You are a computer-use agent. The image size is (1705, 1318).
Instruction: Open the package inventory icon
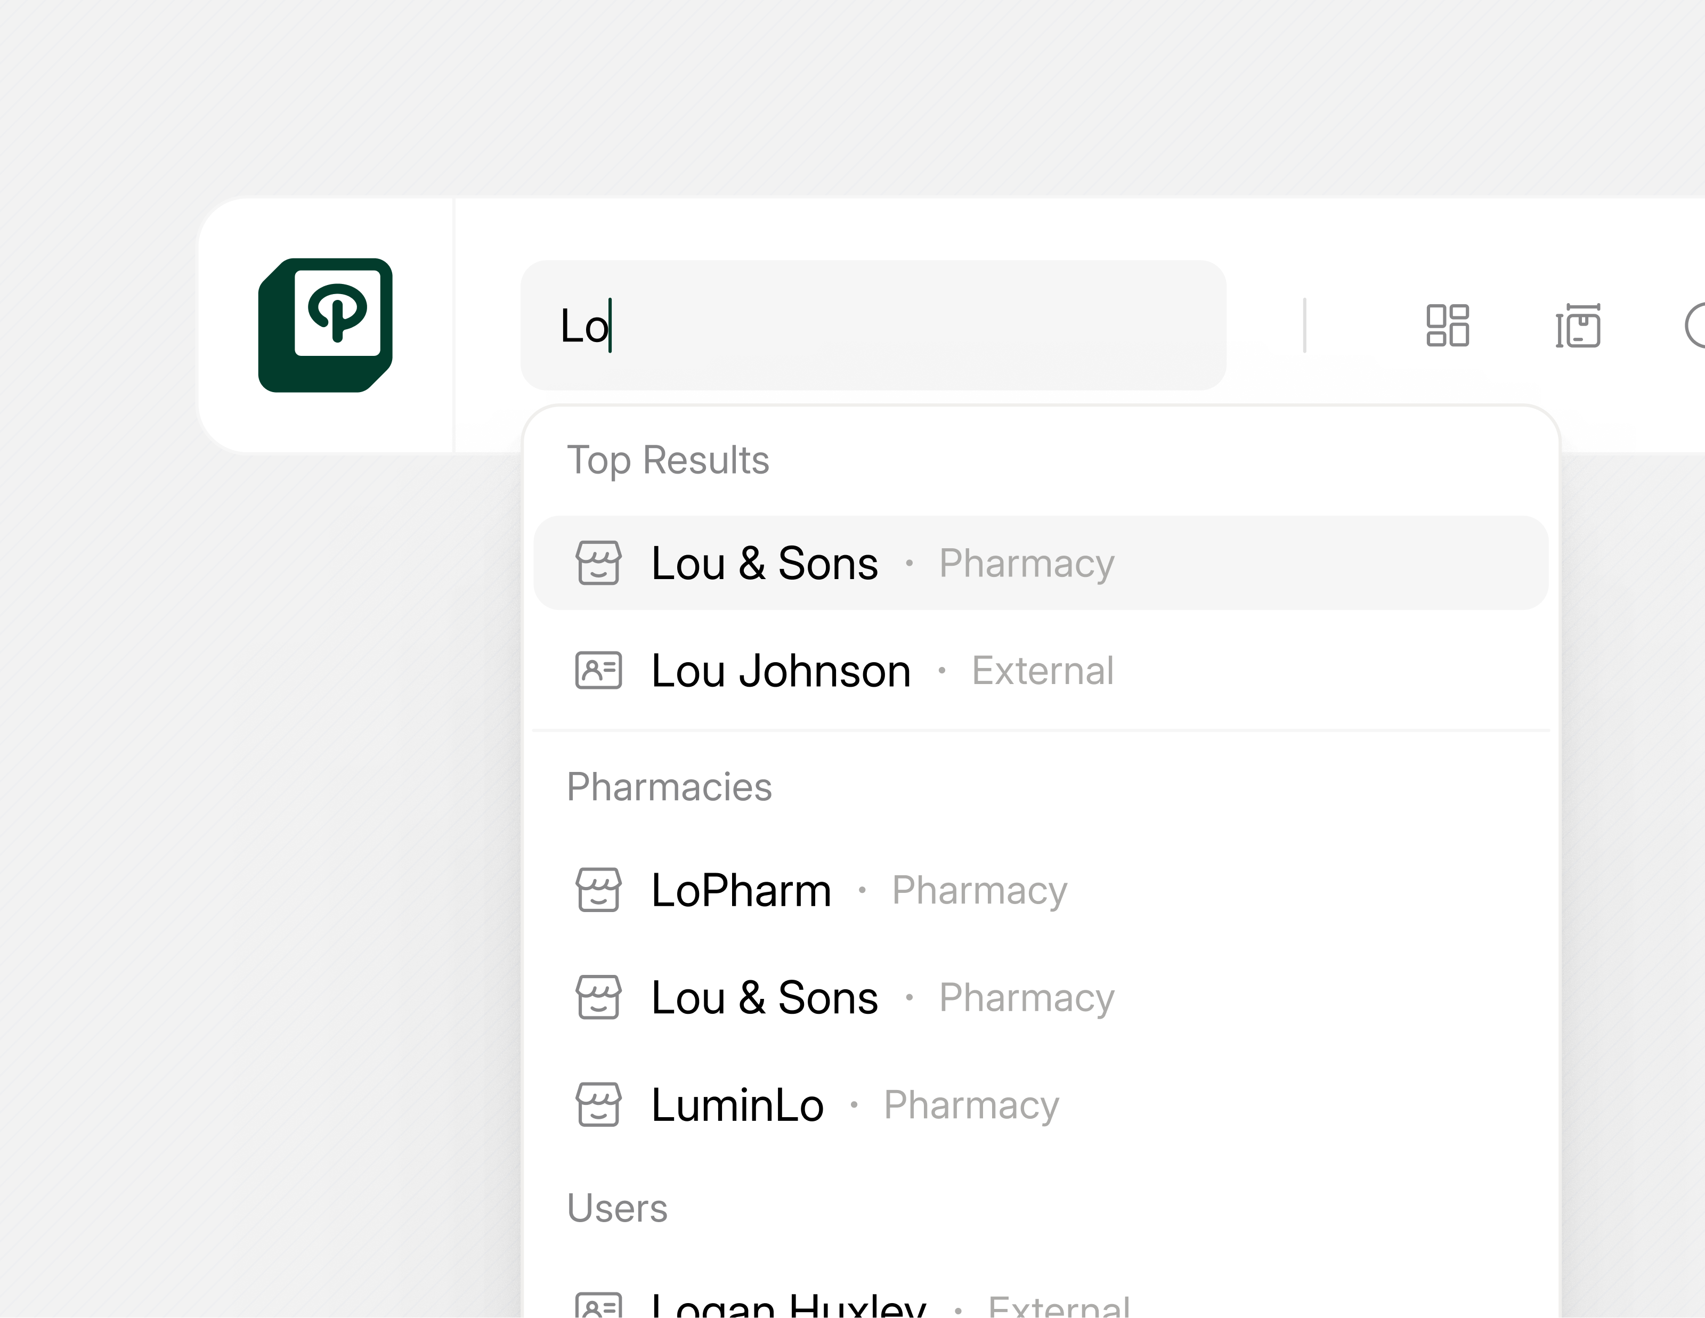pos(1577,326)
